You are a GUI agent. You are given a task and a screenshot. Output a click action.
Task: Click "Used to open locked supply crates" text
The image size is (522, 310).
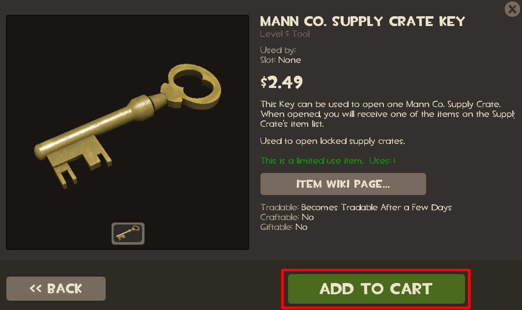point(332,141)
